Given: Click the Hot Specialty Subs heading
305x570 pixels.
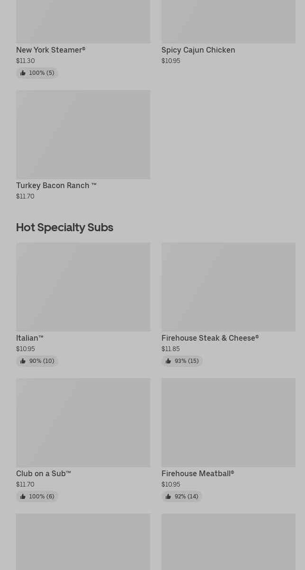Looking at the screenshot, I should pyautogui.click(x=64, y=227).
